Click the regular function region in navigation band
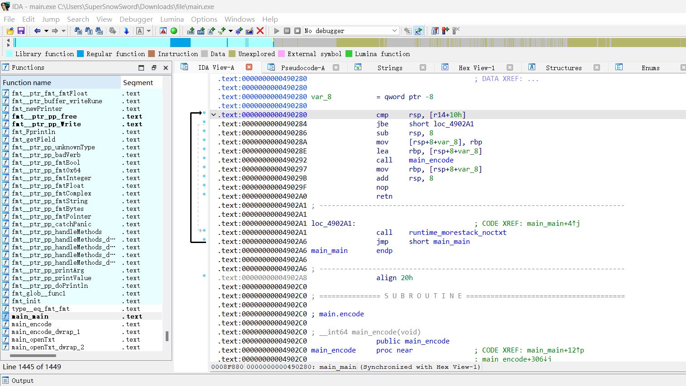This screenshot has height=386, width=686. (x=180, y=43)
